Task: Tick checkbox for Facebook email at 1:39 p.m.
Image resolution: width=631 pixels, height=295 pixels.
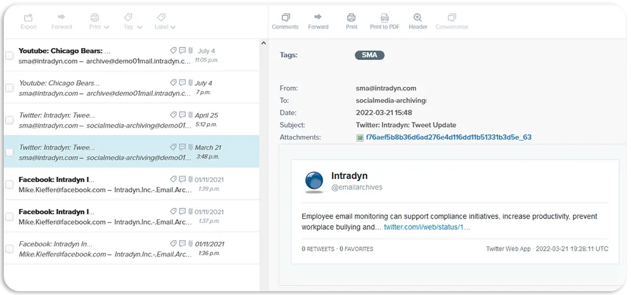Action: 9,184
